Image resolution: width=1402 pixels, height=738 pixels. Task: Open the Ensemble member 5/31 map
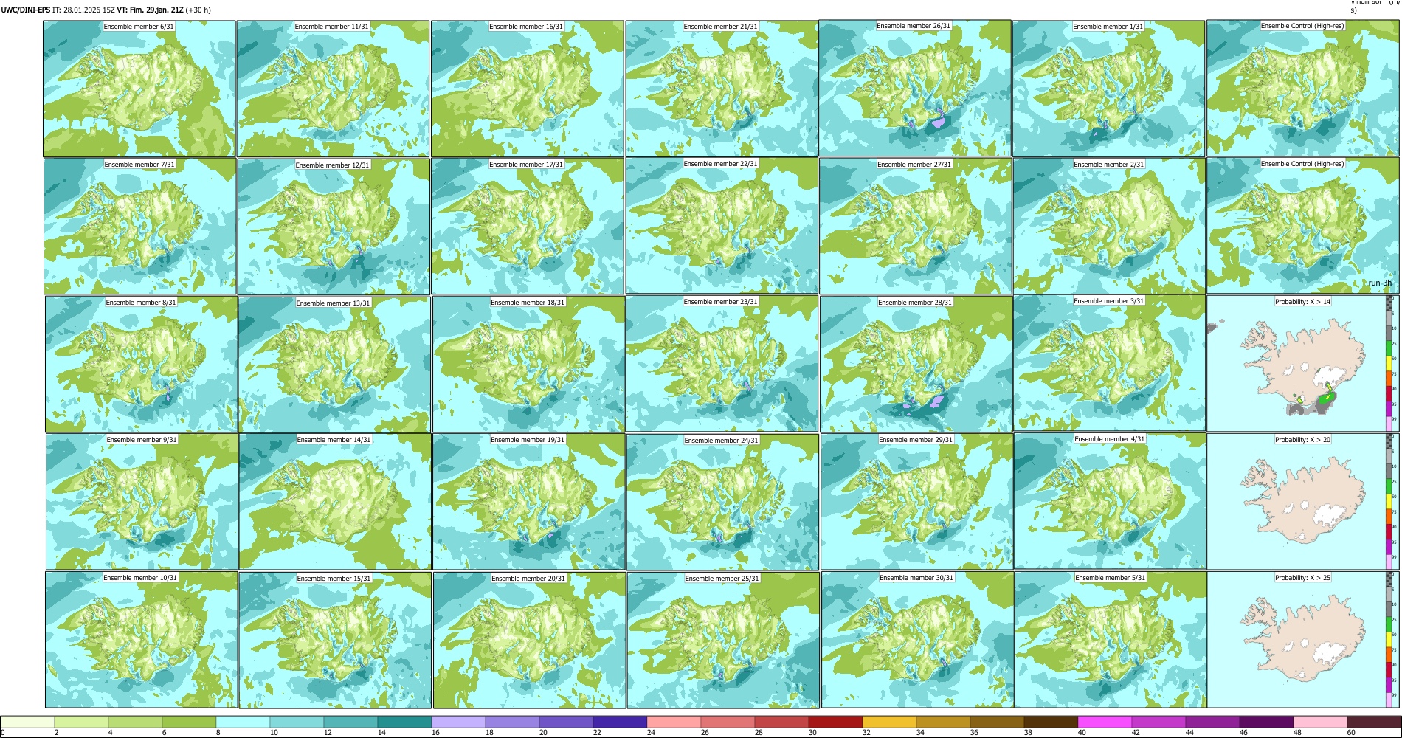click(x=1111, y=640)
